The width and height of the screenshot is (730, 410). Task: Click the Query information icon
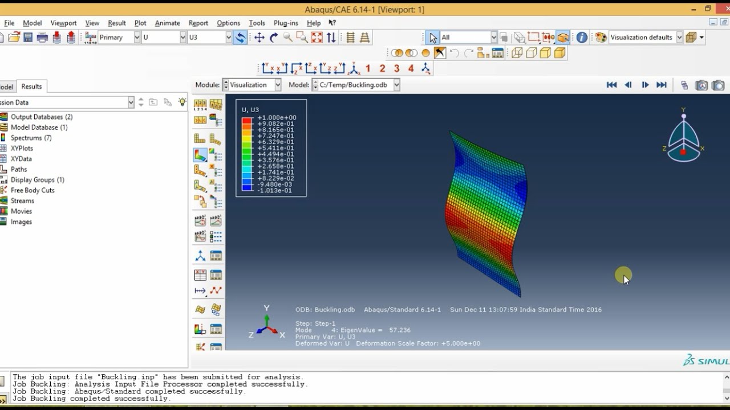click(582, 38)
